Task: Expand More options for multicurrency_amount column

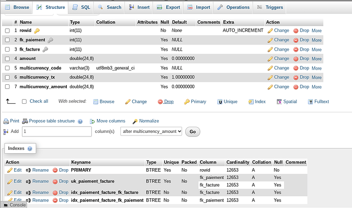Action: point(316,87)
